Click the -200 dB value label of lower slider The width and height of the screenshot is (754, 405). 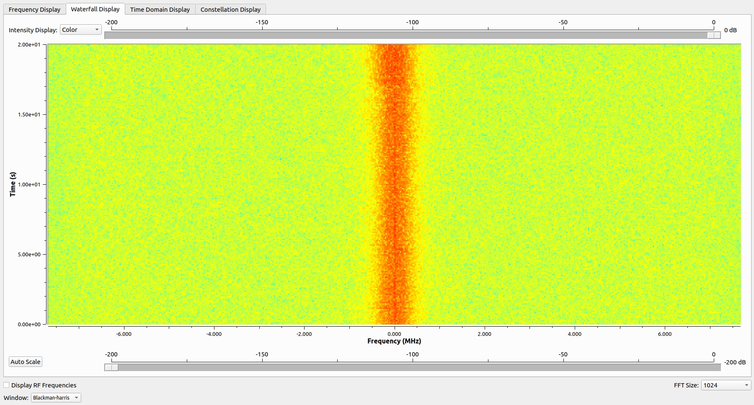pos(735,362)
